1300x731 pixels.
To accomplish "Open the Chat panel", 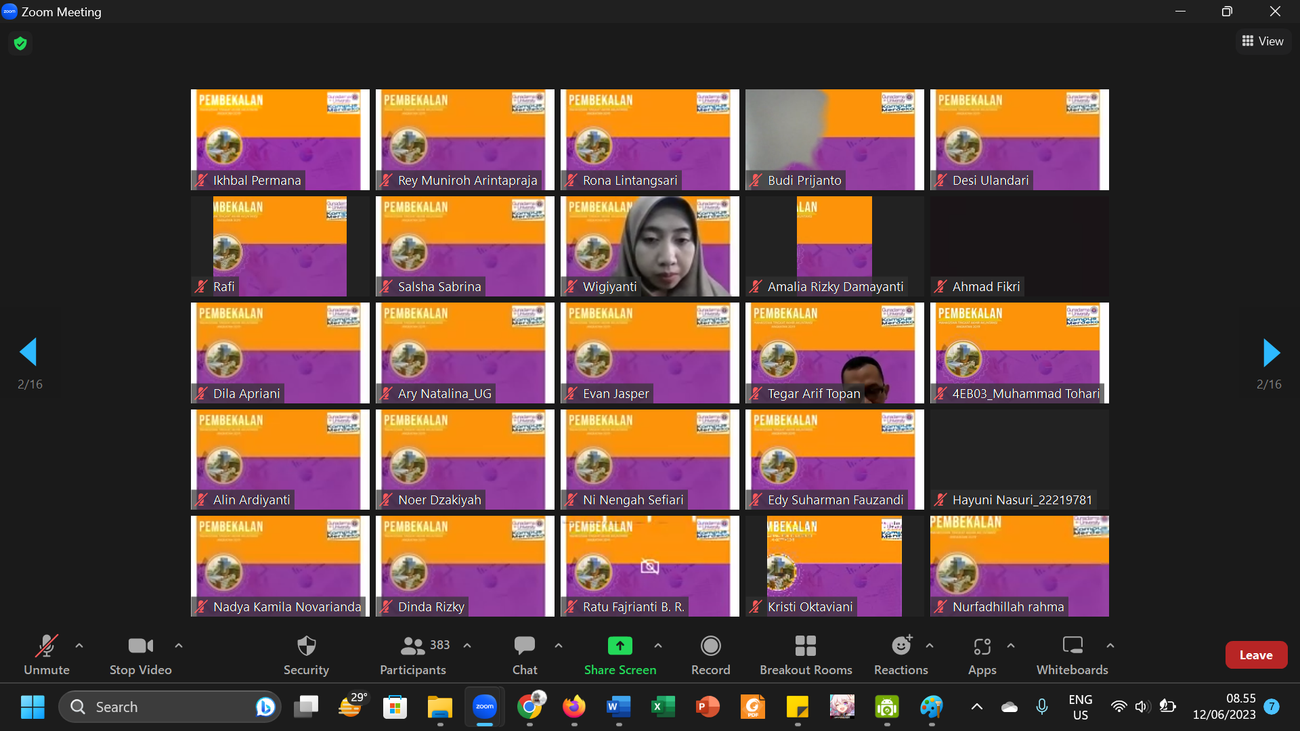I will [525, 655].
